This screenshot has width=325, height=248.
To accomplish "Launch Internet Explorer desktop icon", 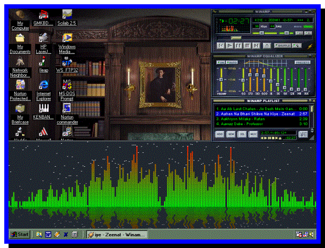I will pos(43,90).
